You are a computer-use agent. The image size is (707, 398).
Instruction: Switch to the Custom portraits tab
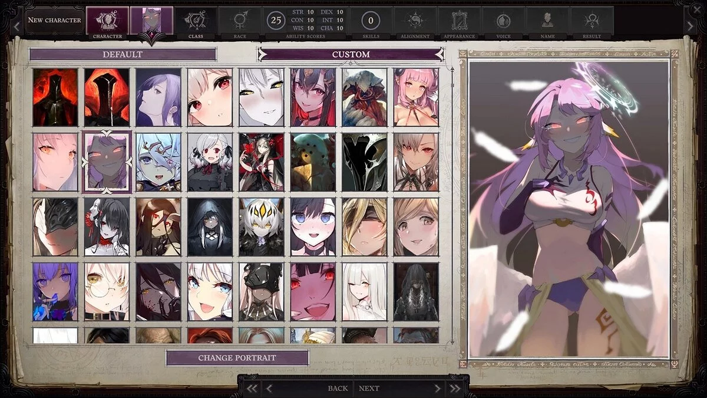coord(351,54)
